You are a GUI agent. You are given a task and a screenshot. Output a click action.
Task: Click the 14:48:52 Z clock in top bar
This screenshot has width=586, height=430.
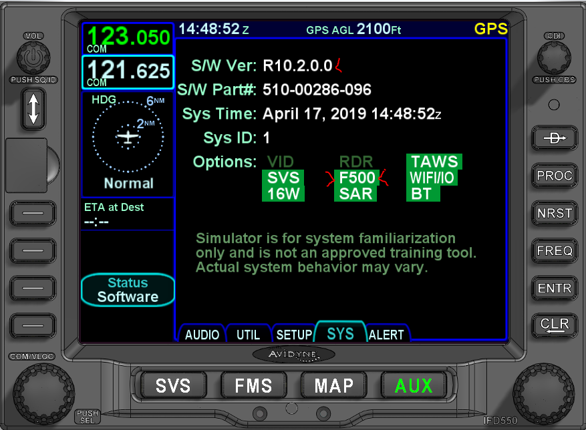click(214, 29)
